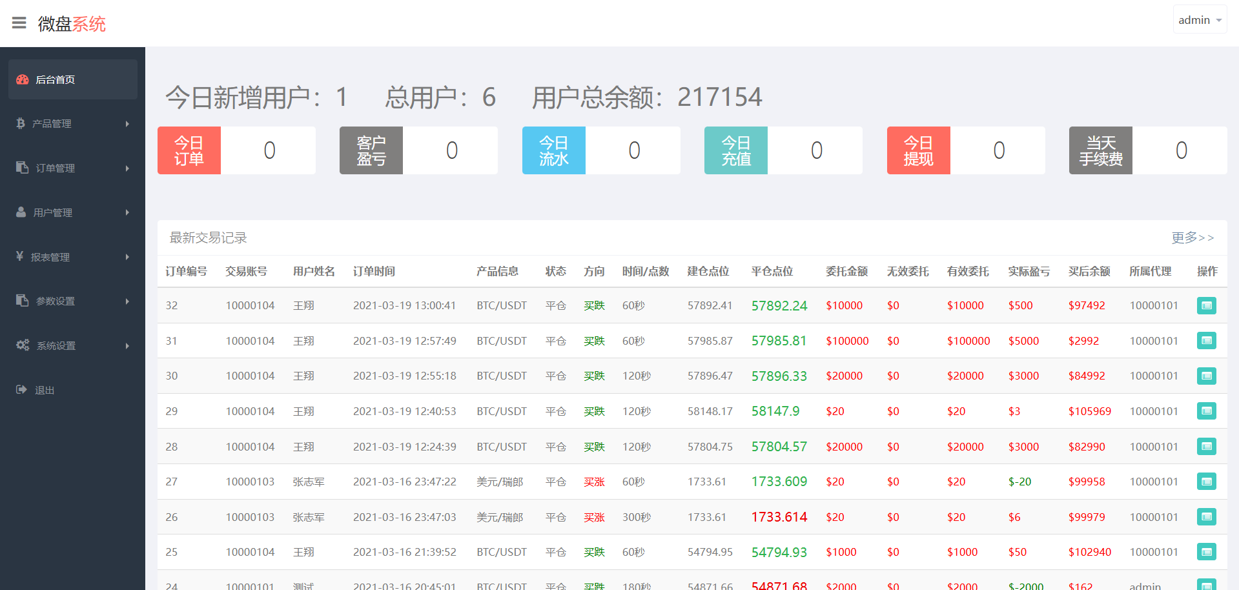Click user name 张志军 in order 27
Viewport: 1239px width, 590px height.
point(309,482)
